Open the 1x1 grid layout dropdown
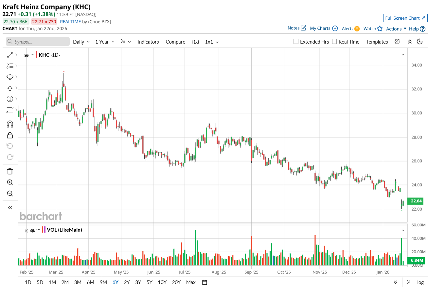This screenshot has height=287, width=428. pos(212,42)
